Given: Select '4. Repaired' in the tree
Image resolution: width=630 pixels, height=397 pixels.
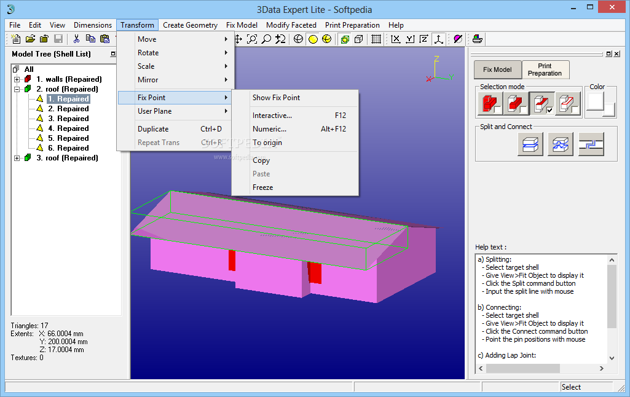Looking at the screenshot, I should tap(68, 128).
